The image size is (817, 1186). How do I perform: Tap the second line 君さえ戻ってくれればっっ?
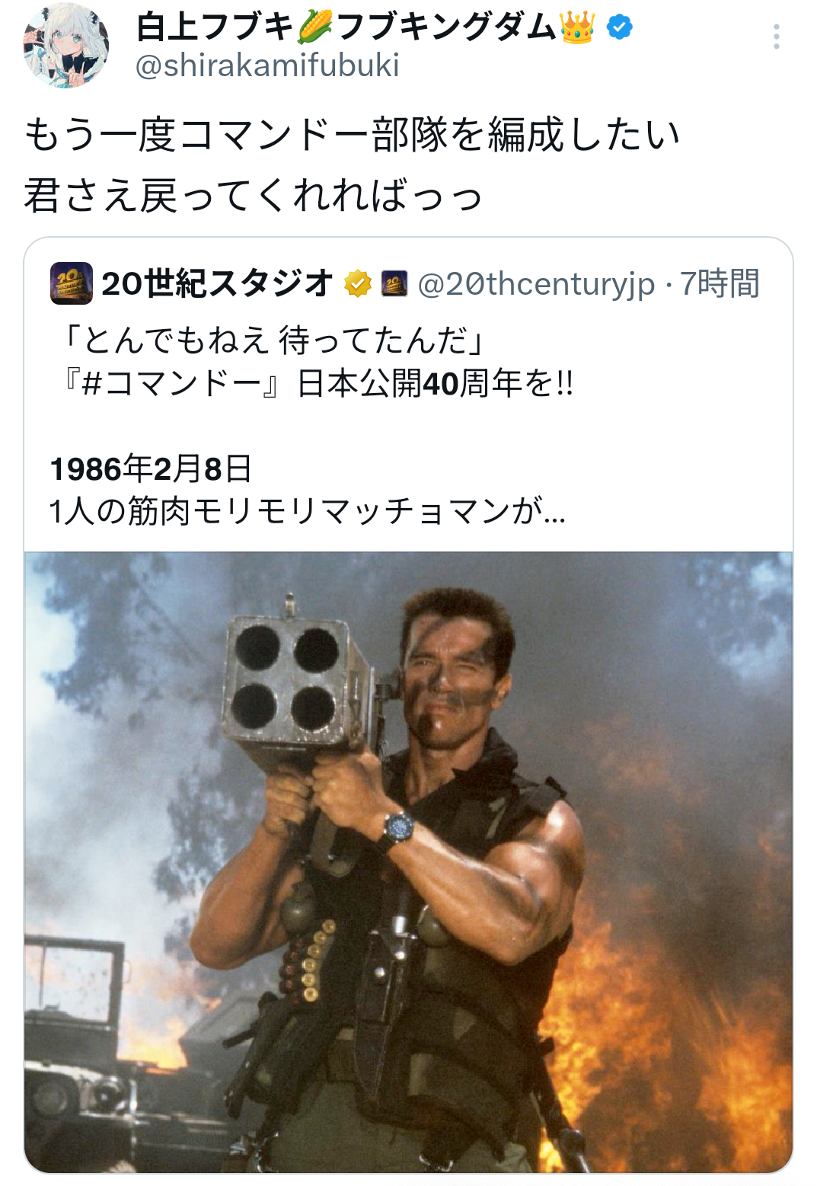point(253,196)
